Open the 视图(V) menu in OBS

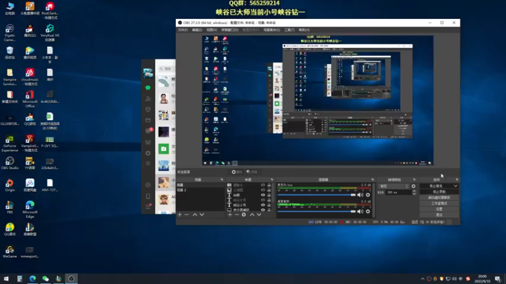click(212, 30)
